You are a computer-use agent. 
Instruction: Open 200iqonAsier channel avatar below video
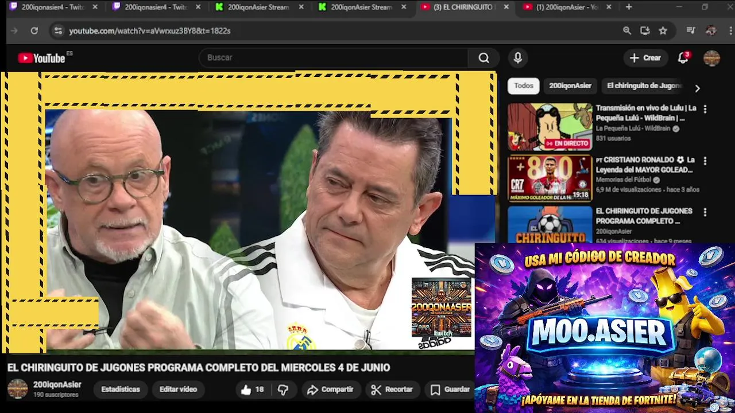[x=17, y=389]
